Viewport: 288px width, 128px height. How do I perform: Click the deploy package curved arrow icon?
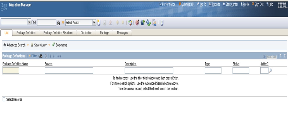coord(148,23)
